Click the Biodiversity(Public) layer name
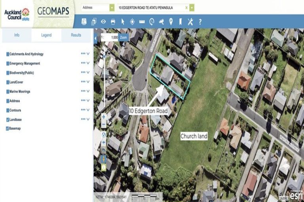The height and width of the screenshot is (202, 304). pyautogui.click(x=21, y=73)
